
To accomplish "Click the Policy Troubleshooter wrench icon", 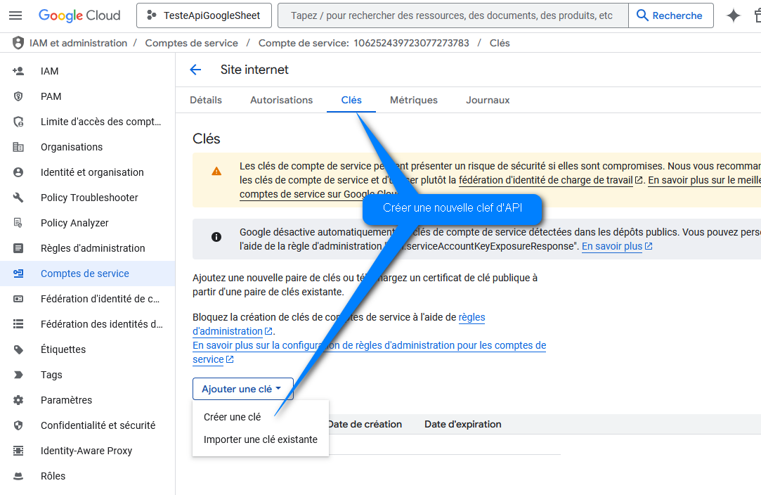I will coord(18,197).
